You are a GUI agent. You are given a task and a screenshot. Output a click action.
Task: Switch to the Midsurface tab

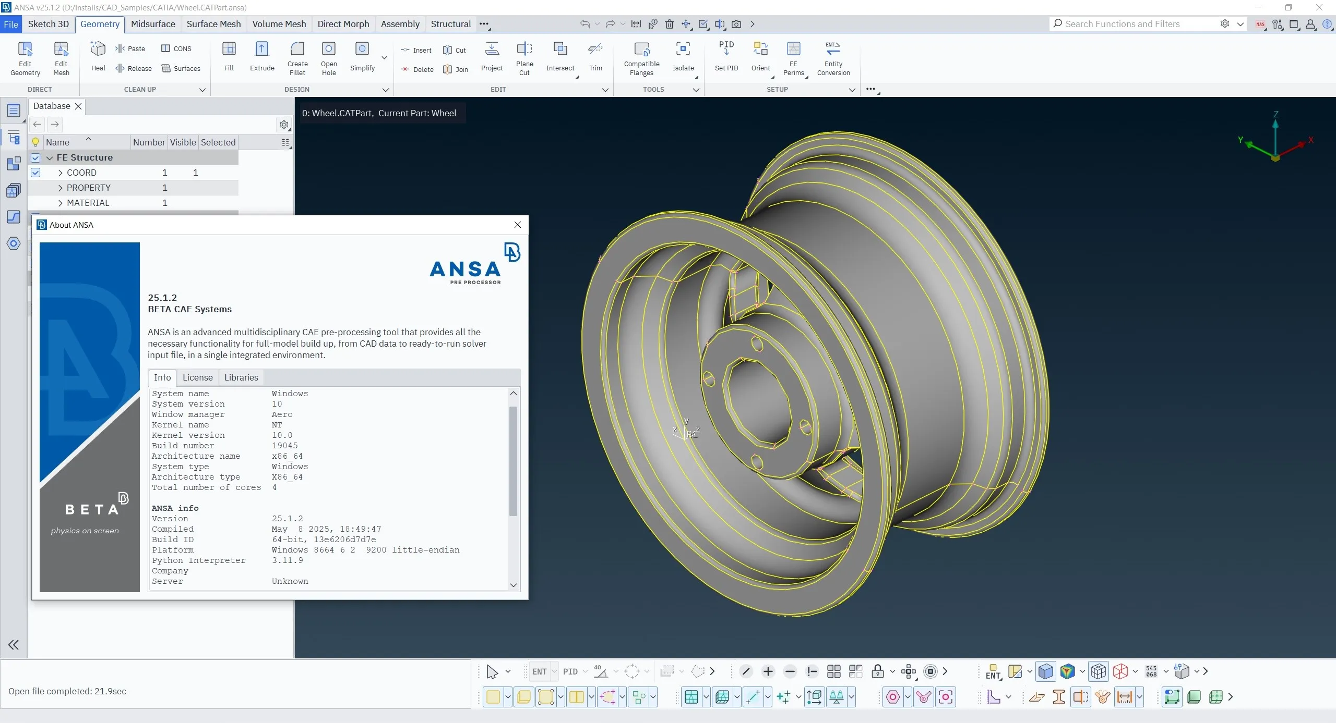tap(153, 24)
